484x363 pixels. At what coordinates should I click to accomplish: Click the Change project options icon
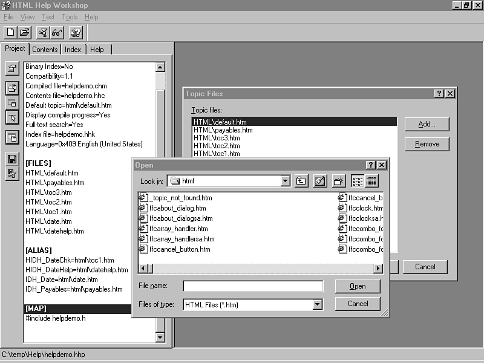[x=11, y=69]
